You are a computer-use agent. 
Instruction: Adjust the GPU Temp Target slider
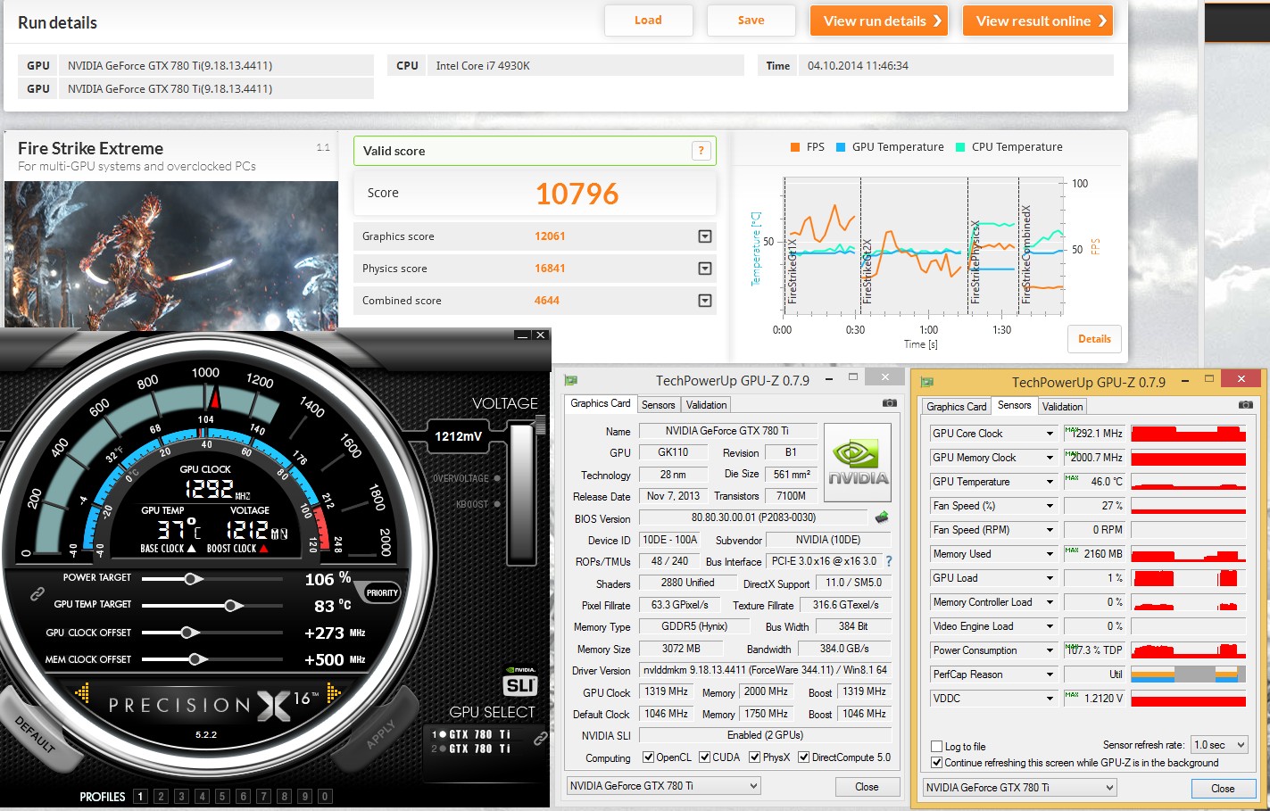pyautogui.click(x=233, y=606)
